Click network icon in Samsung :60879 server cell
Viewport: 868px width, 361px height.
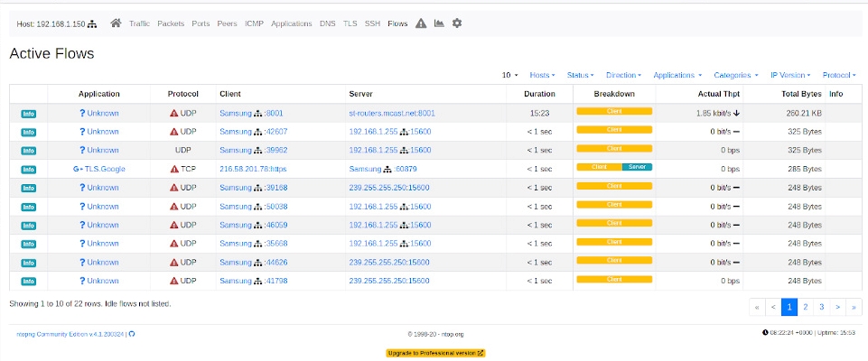pyautogui.click(x=387, y=169)
